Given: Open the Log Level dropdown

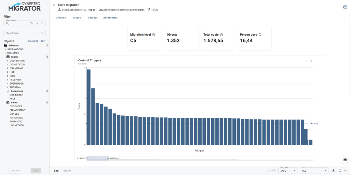Looking at the screenshot, I should [x=288, y=171].
